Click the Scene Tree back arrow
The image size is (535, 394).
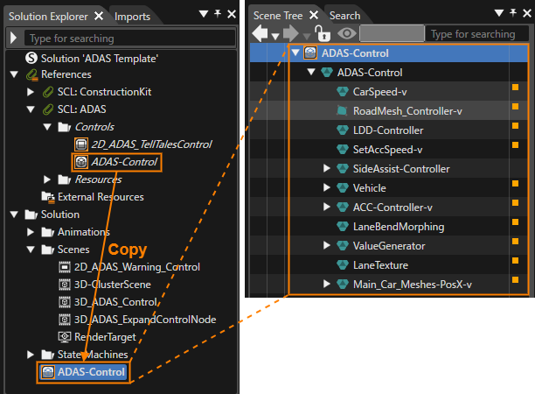click(x=260, y=33)
